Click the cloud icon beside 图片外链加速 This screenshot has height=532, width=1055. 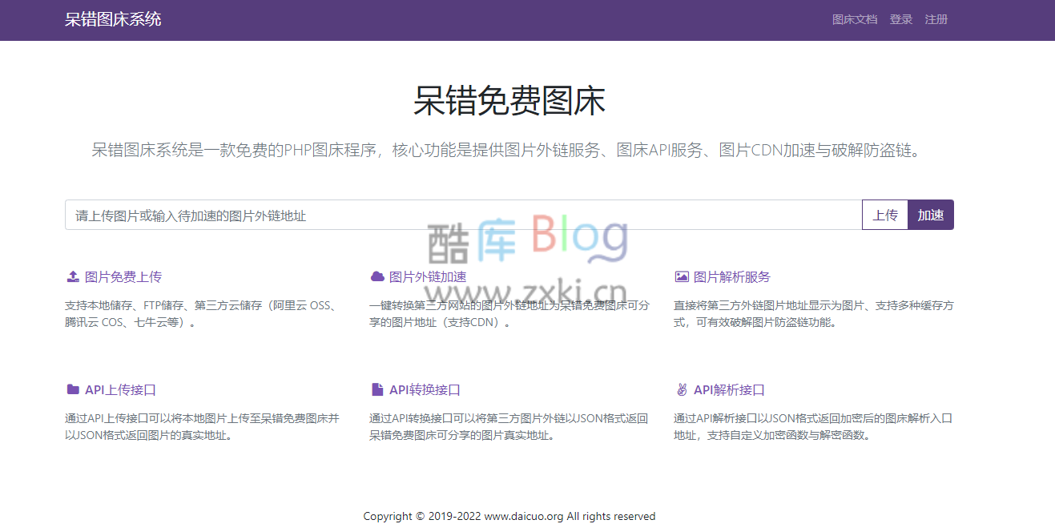click(376, 276)
